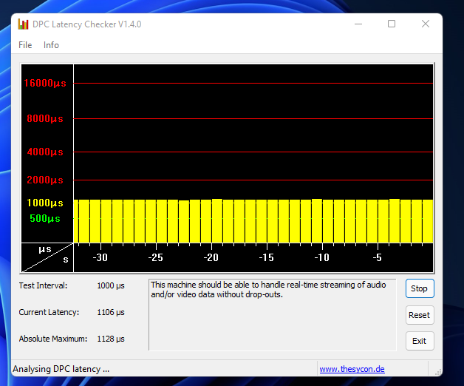Open the Info menu
464x386 pixels.
coord(51,45)
